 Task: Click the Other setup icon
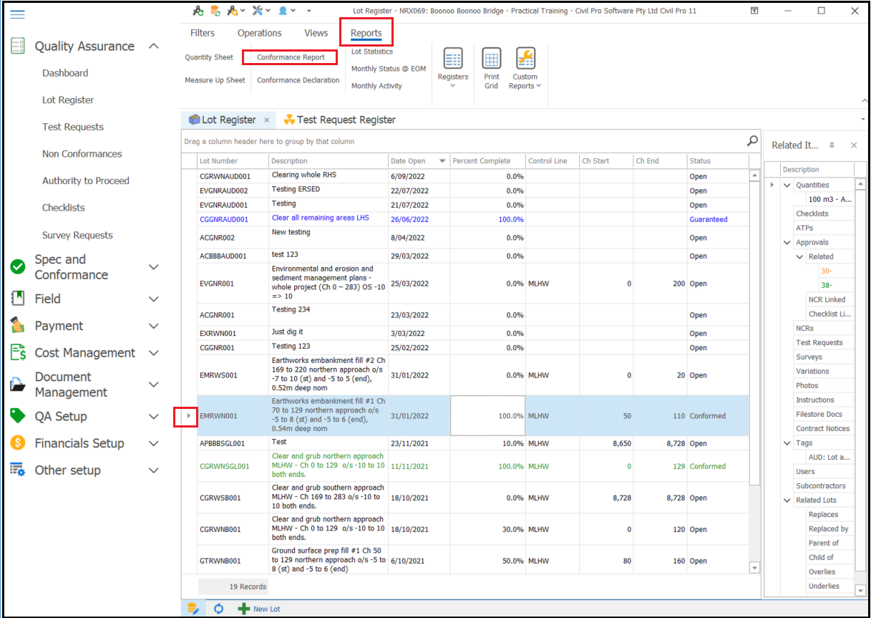point(18,470)
